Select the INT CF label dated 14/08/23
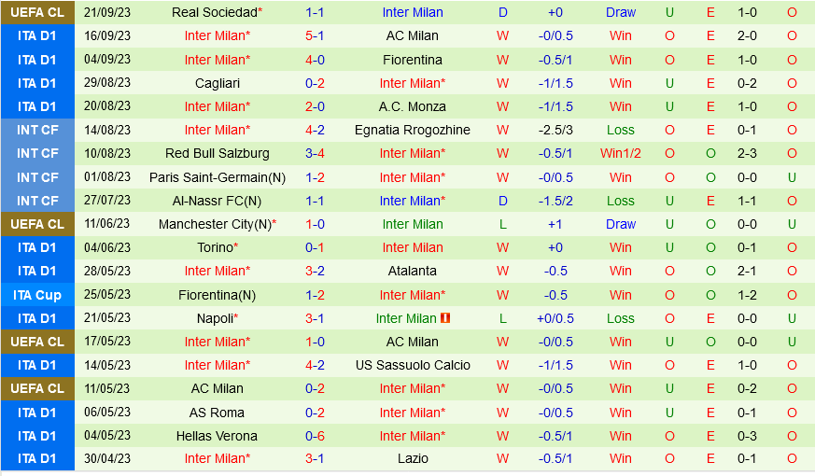The width and height of the screenshot is (815, 476). tap(37, 130)
